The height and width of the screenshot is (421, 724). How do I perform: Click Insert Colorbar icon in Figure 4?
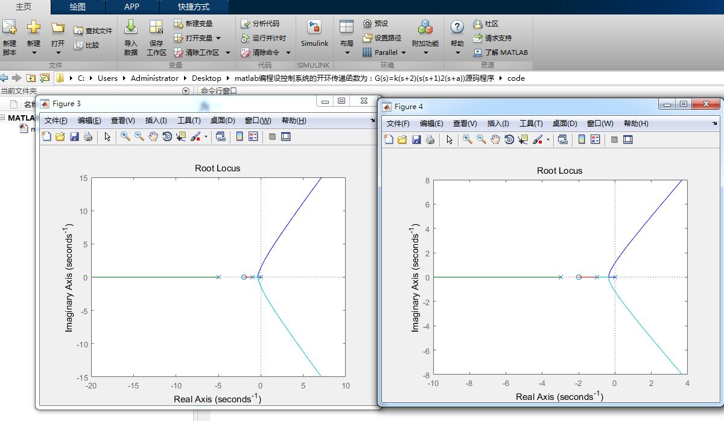click(582, 139)
